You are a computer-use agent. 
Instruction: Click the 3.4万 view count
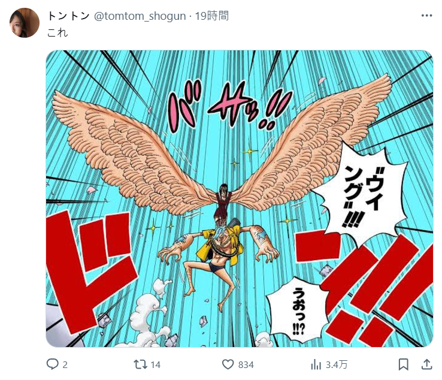pyautogui.click(x=337, y=365)
